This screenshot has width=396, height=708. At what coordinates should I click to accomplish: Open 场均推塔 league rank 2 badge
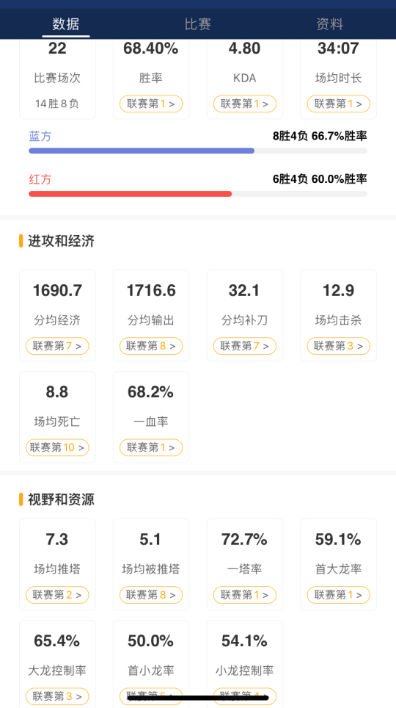click(57, 595)
